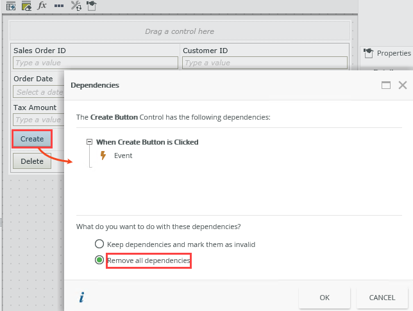The image size is (413, 311).
Task: Click the Sales Order ID label
Action: point(40,51)
